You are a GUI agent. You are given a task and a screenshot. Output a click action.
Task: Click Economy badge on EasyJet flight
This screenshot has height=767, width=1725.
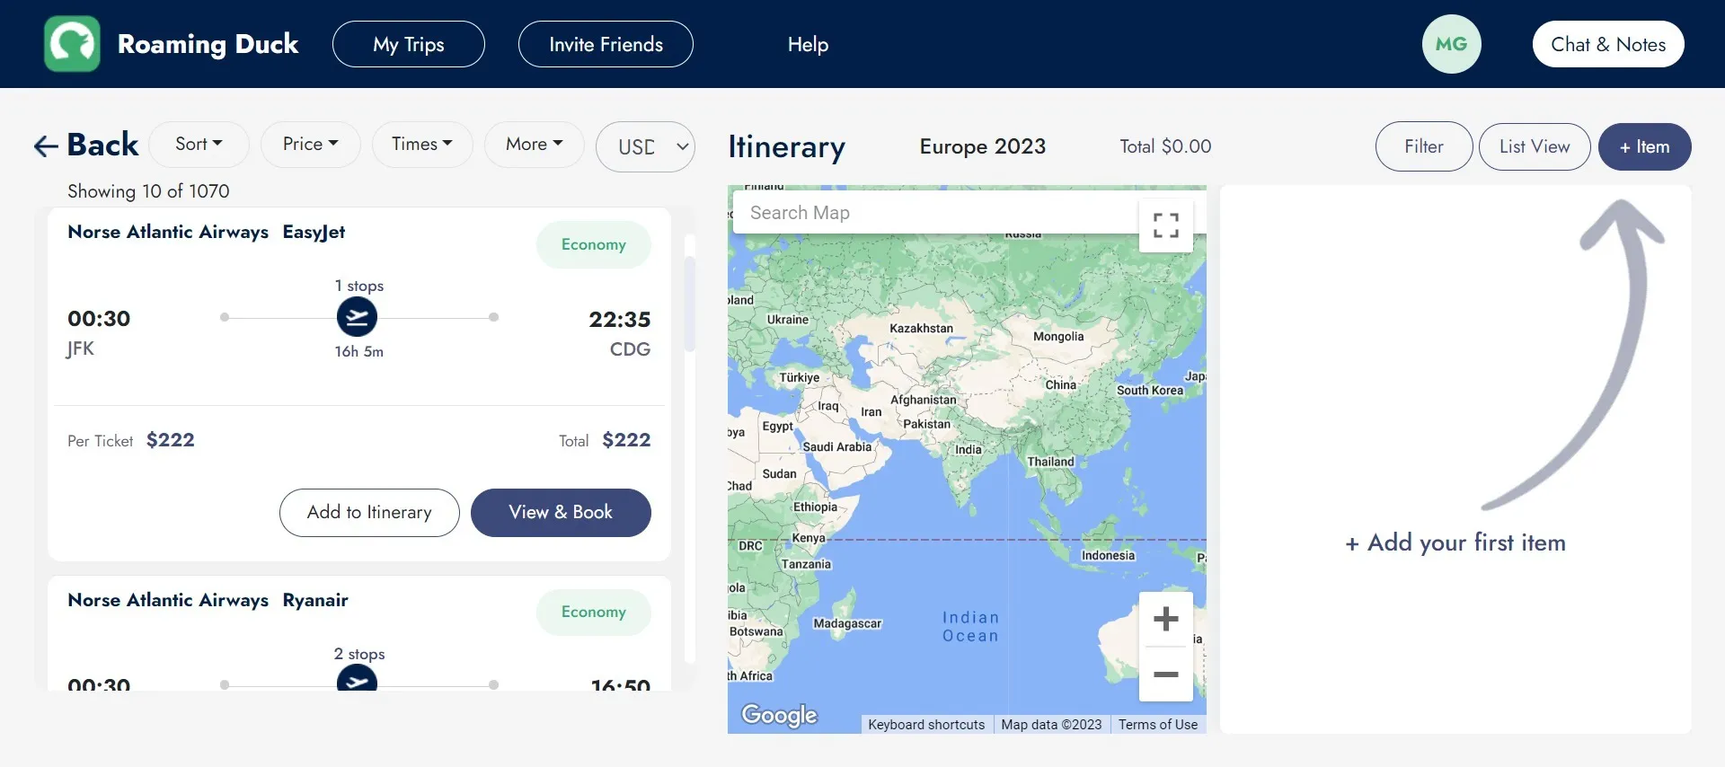pos(594,244)
